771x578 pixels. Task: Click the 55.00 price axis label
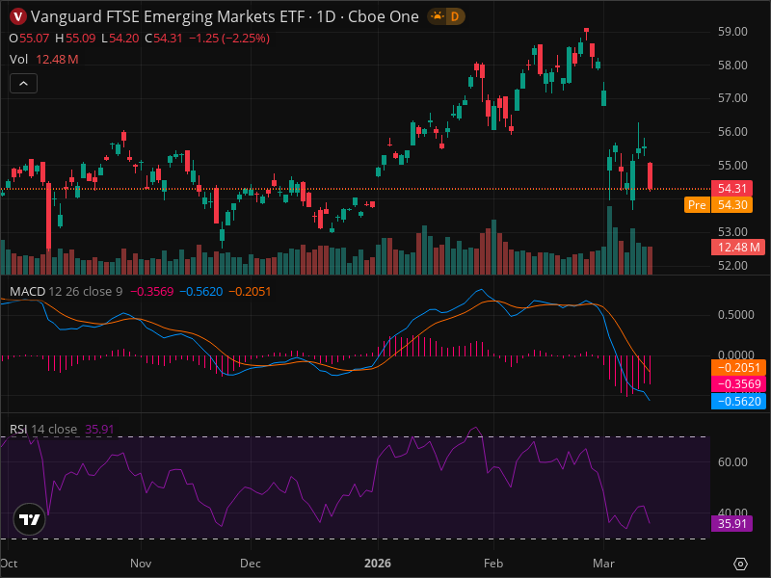(x=732, y=165)
